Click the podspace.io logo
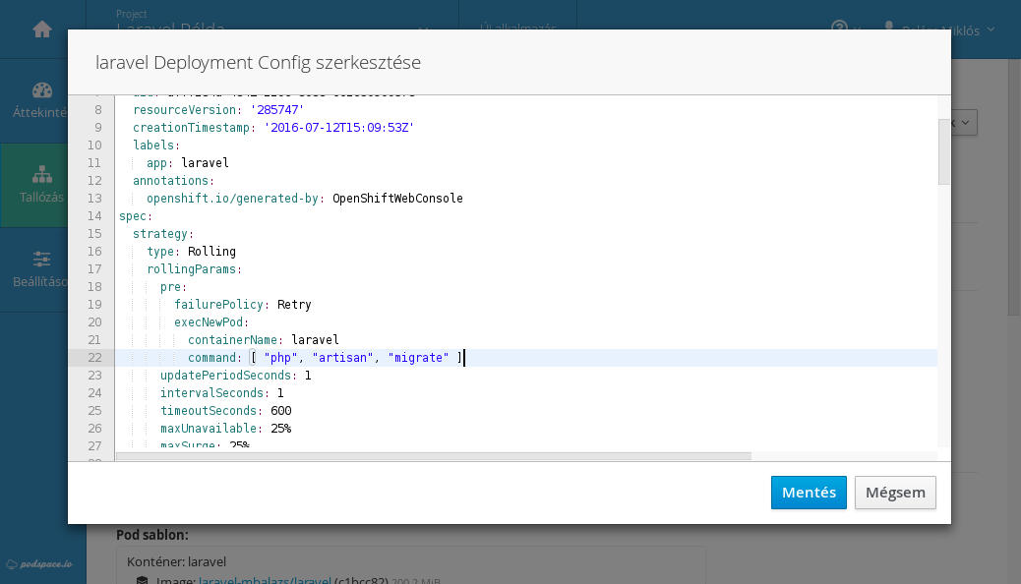 (x=39, y=563)
